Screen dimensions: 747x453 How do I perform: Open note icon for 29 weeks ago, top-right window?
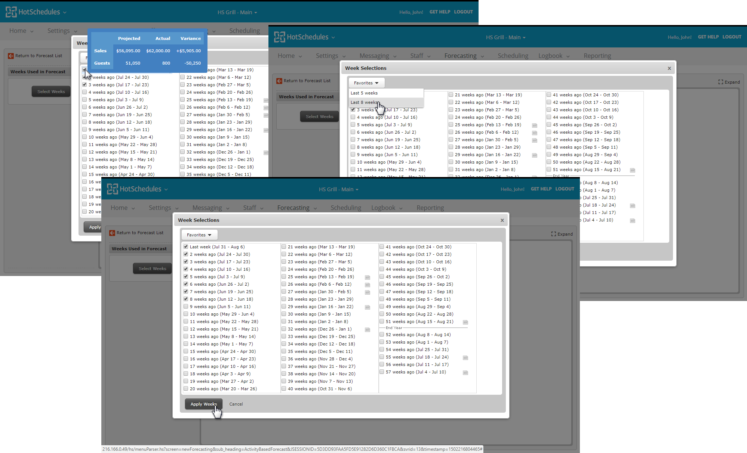click(x=535, y=155)
